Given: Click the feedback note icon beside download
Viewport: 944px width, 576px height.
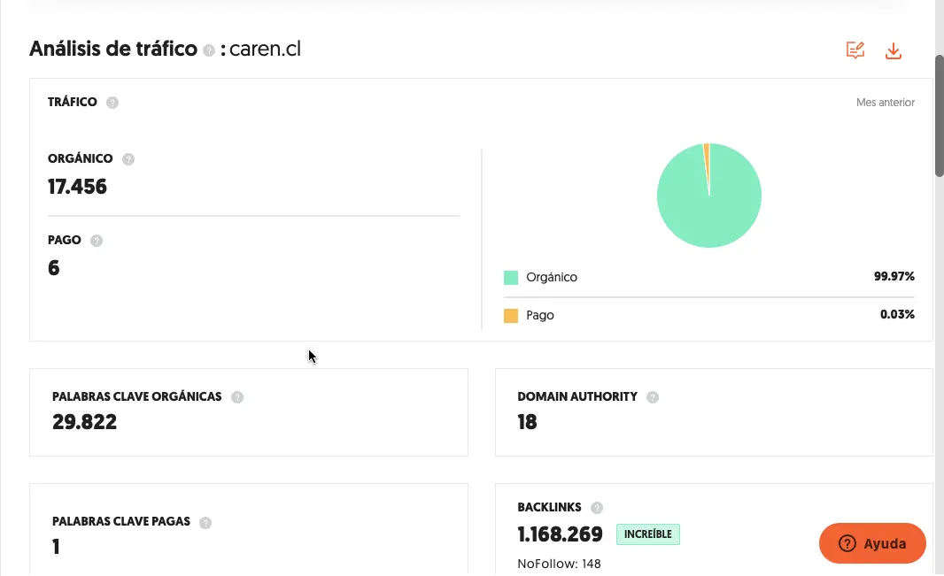Looking at the screenshot, I should click(855, 50).
